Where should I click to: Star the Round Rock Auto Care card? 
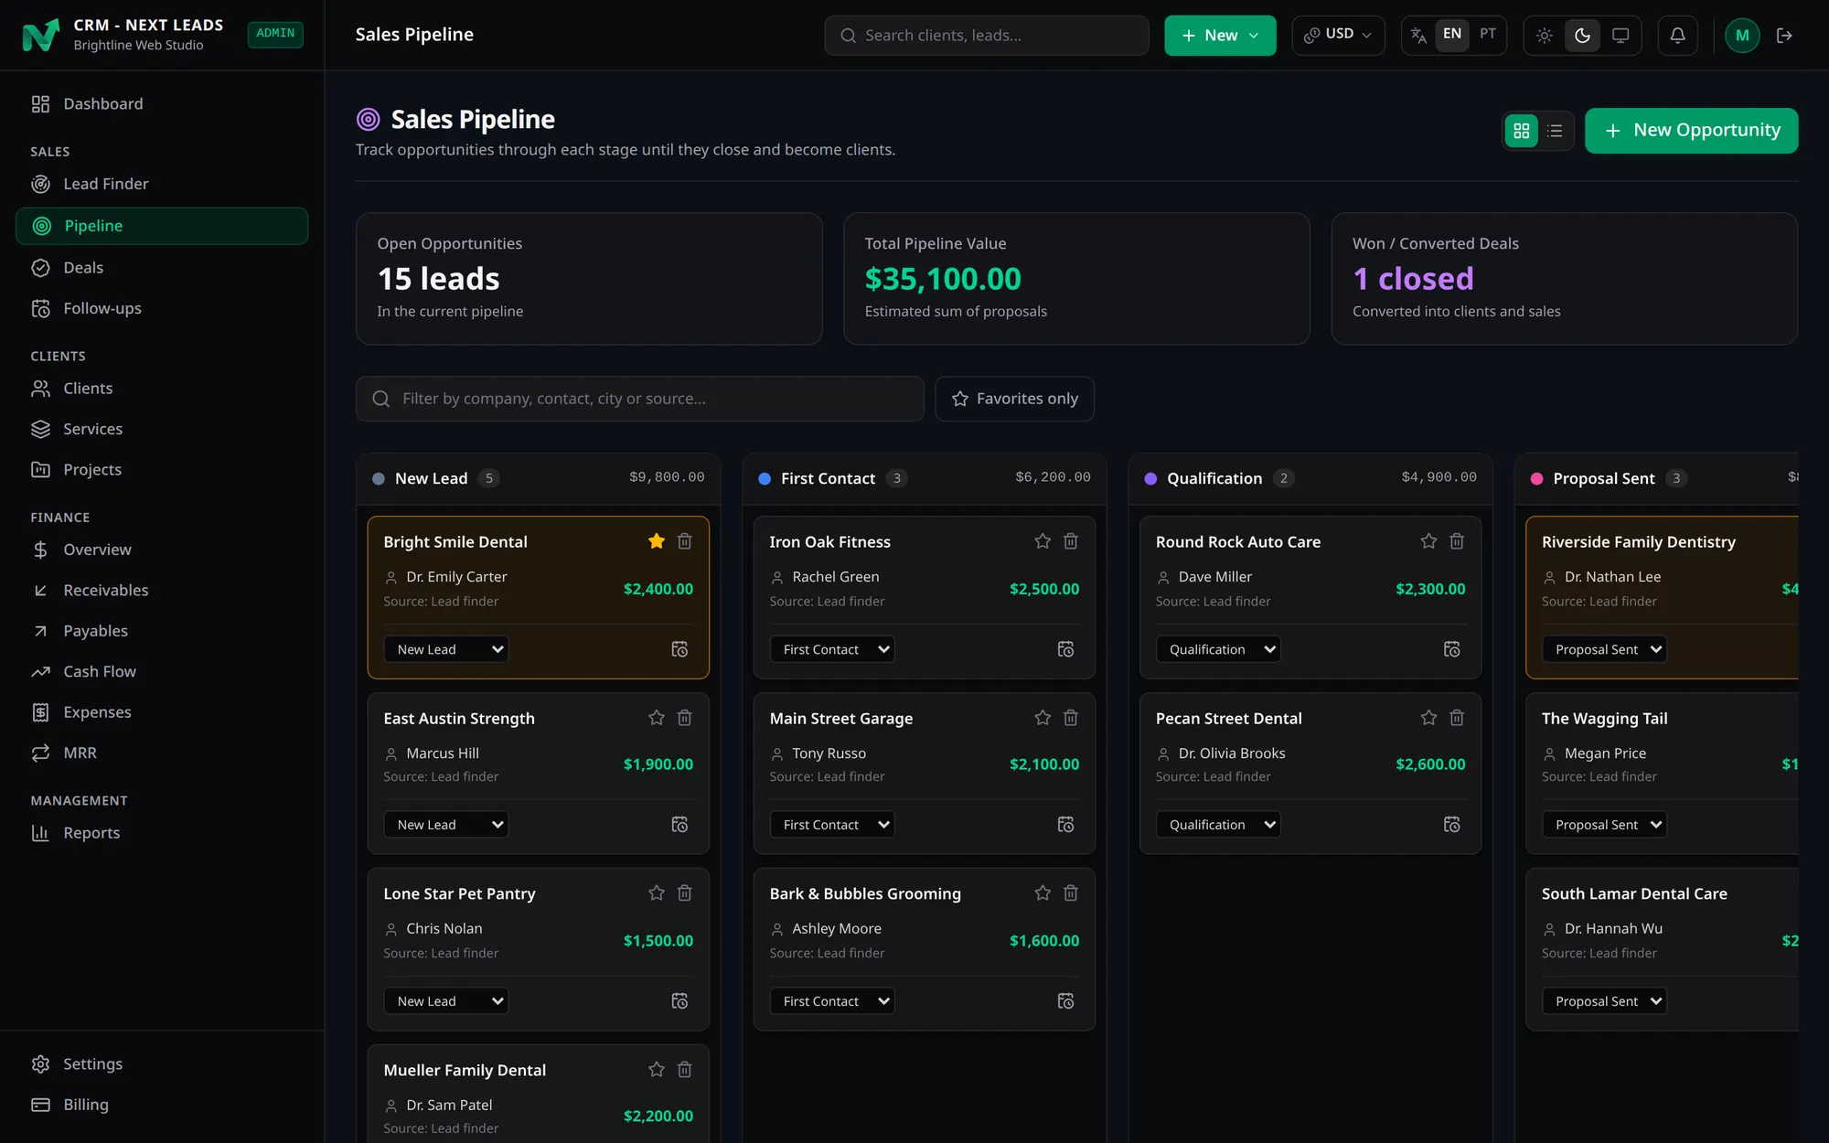click(1428, 541)
